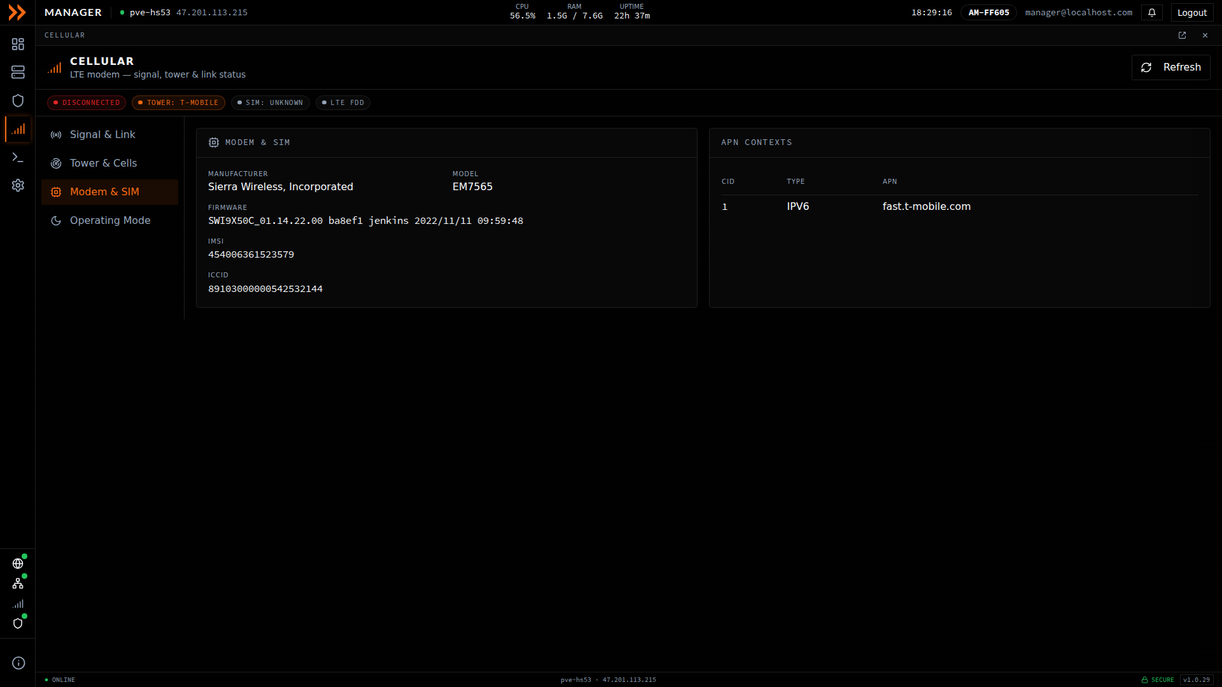This screenshot has height=687, width=1222.
Task: Open the terminal prompt icon in sidebar
Action: 18,157
